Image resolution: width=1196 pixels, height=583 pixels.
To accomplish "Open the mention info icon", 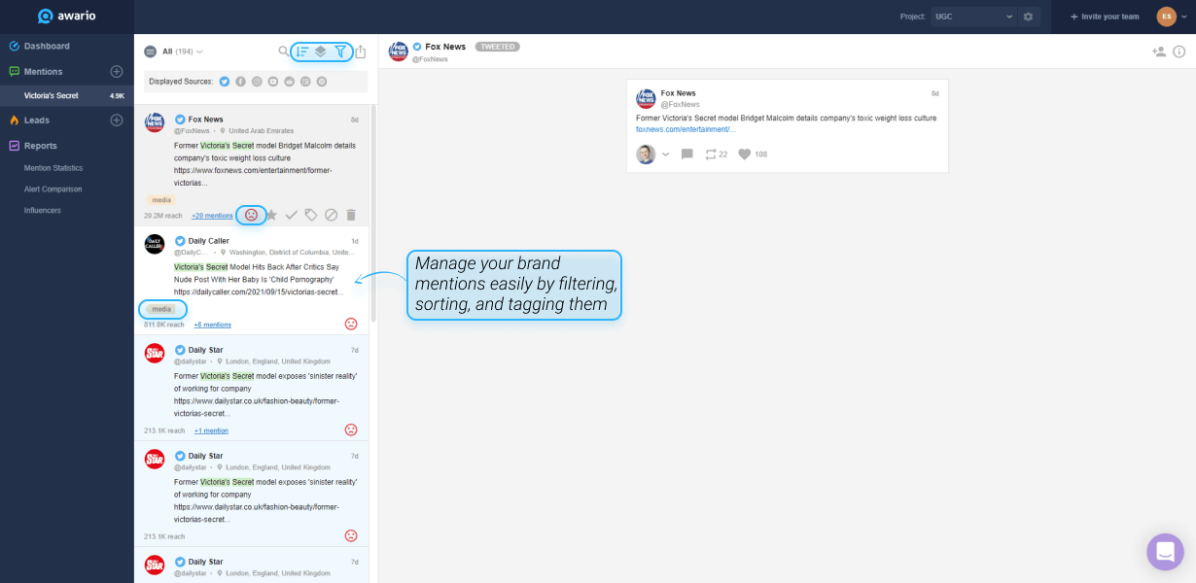I will pos(1179,51).
